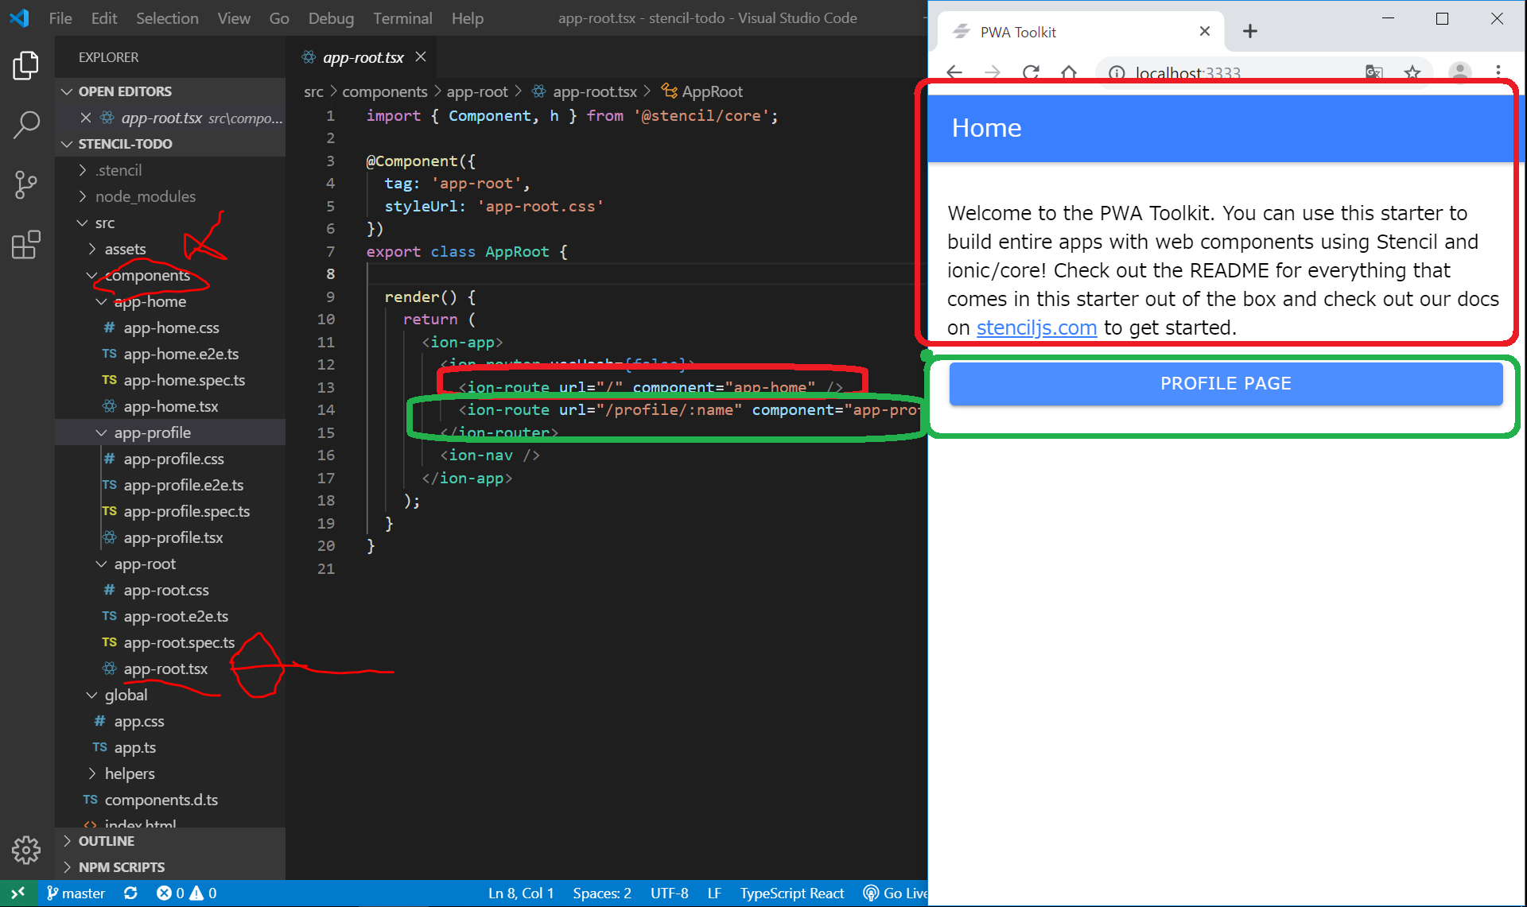Click the remote window indicator in status bar

pyautogui.click(x=18, y=893)
